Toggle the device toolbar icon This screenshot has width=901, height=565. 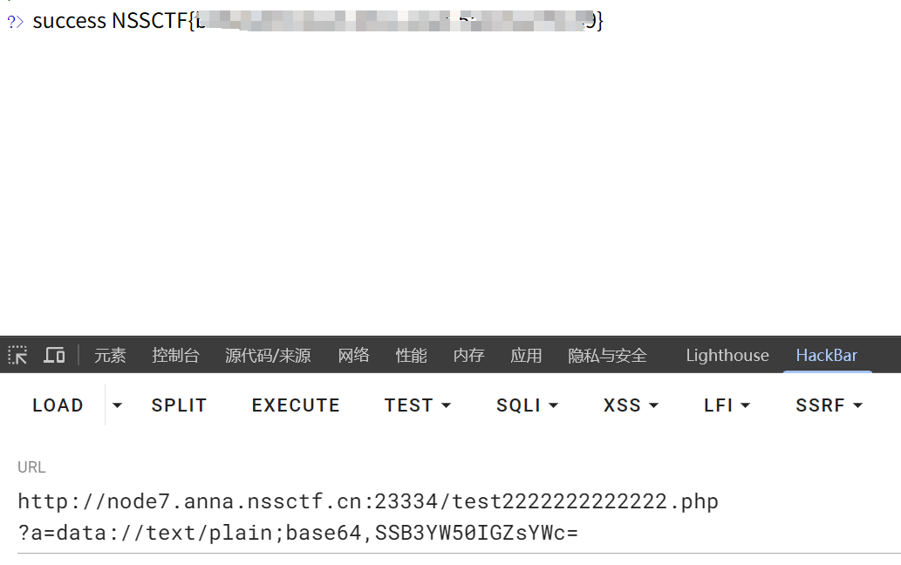55,356
